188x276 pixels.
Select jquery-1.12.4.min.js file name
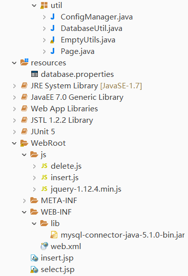(86, 189)
